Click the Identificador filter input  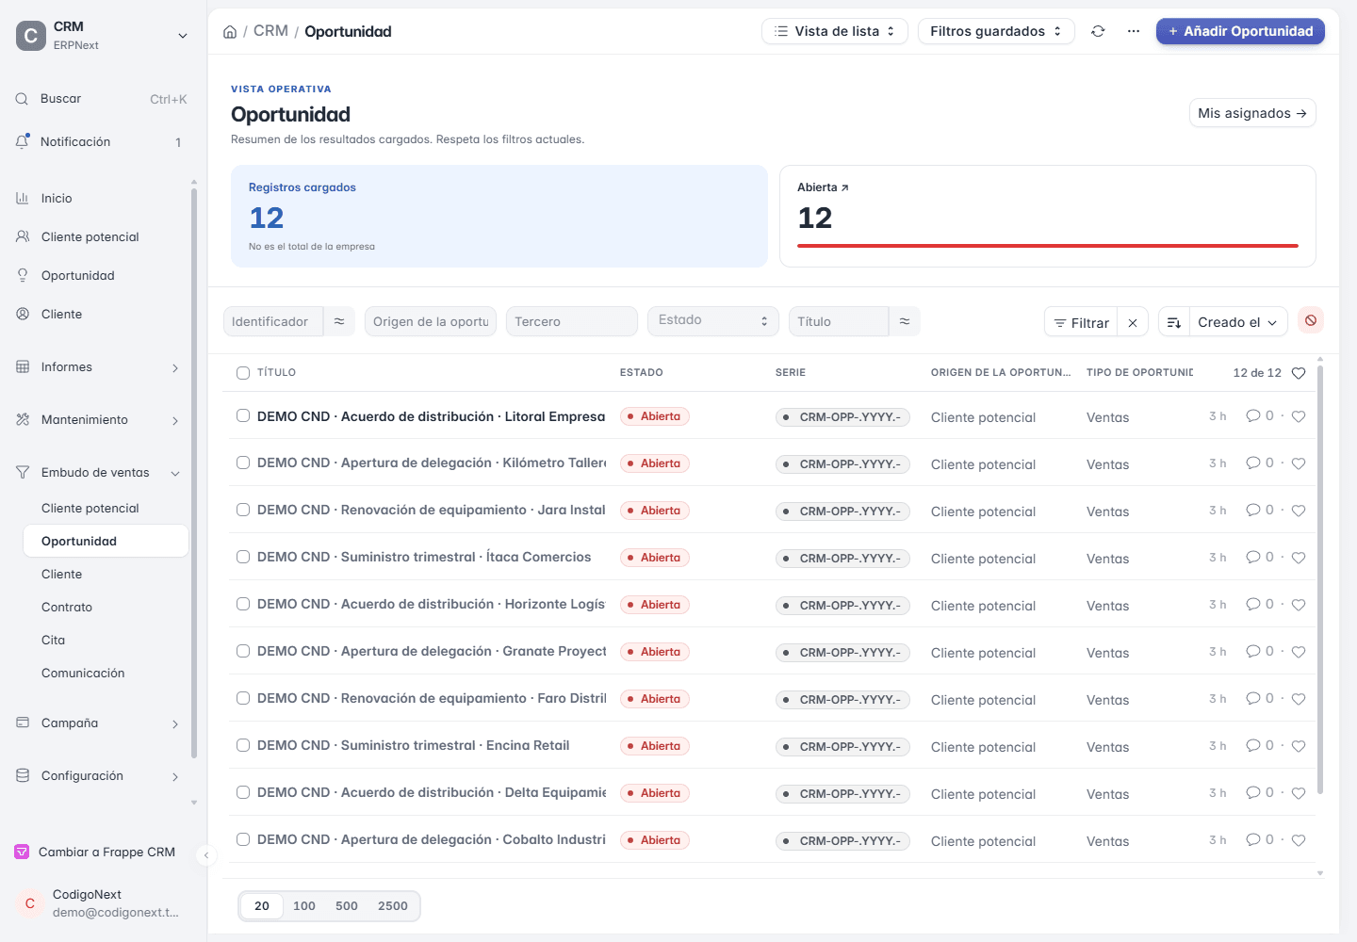click(x=273, y=321)
